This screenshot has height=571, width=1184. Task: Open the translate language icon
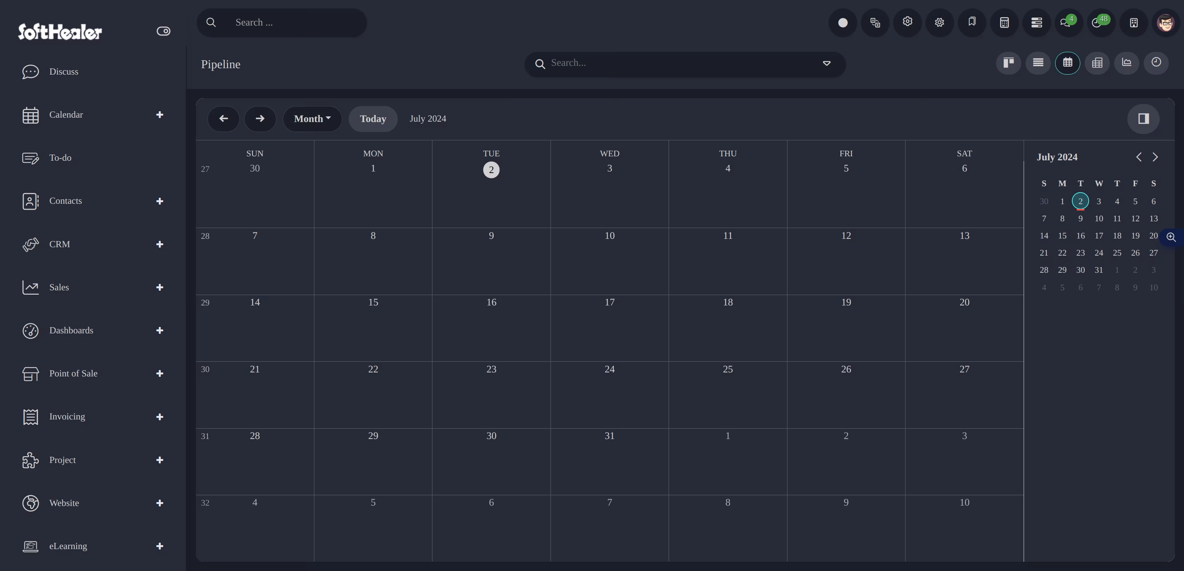(x=875, y=22)
